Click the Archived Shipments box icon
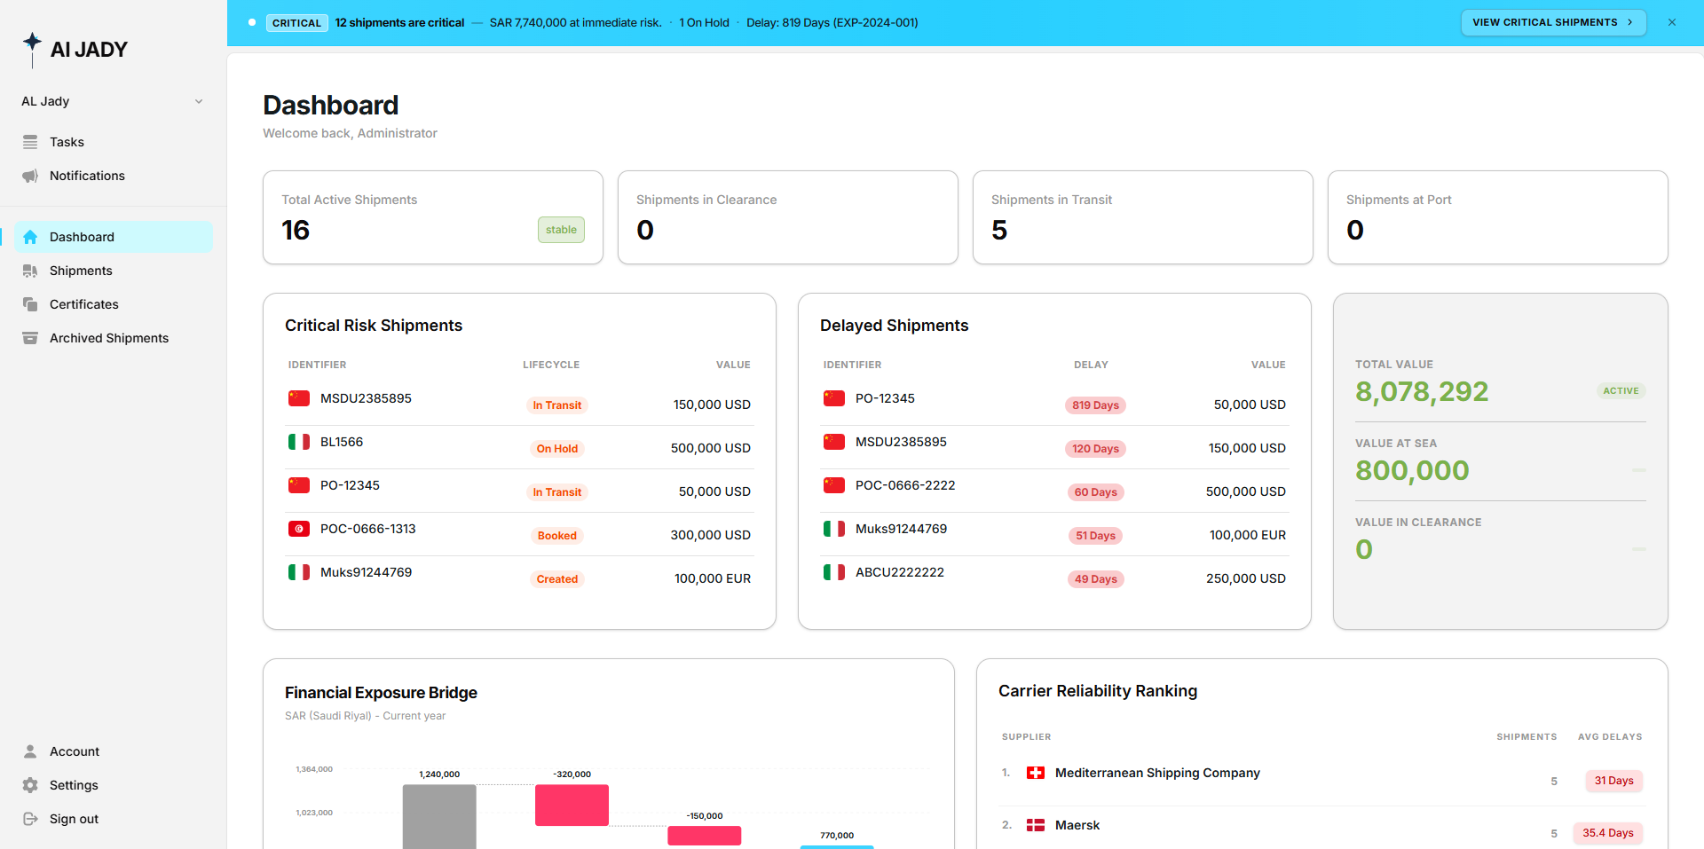This screenshot has width=1704, height=849. pos(30,338)
